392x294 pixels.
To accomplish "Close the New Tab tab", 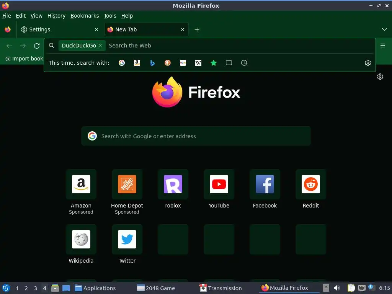I will [183, 29].
